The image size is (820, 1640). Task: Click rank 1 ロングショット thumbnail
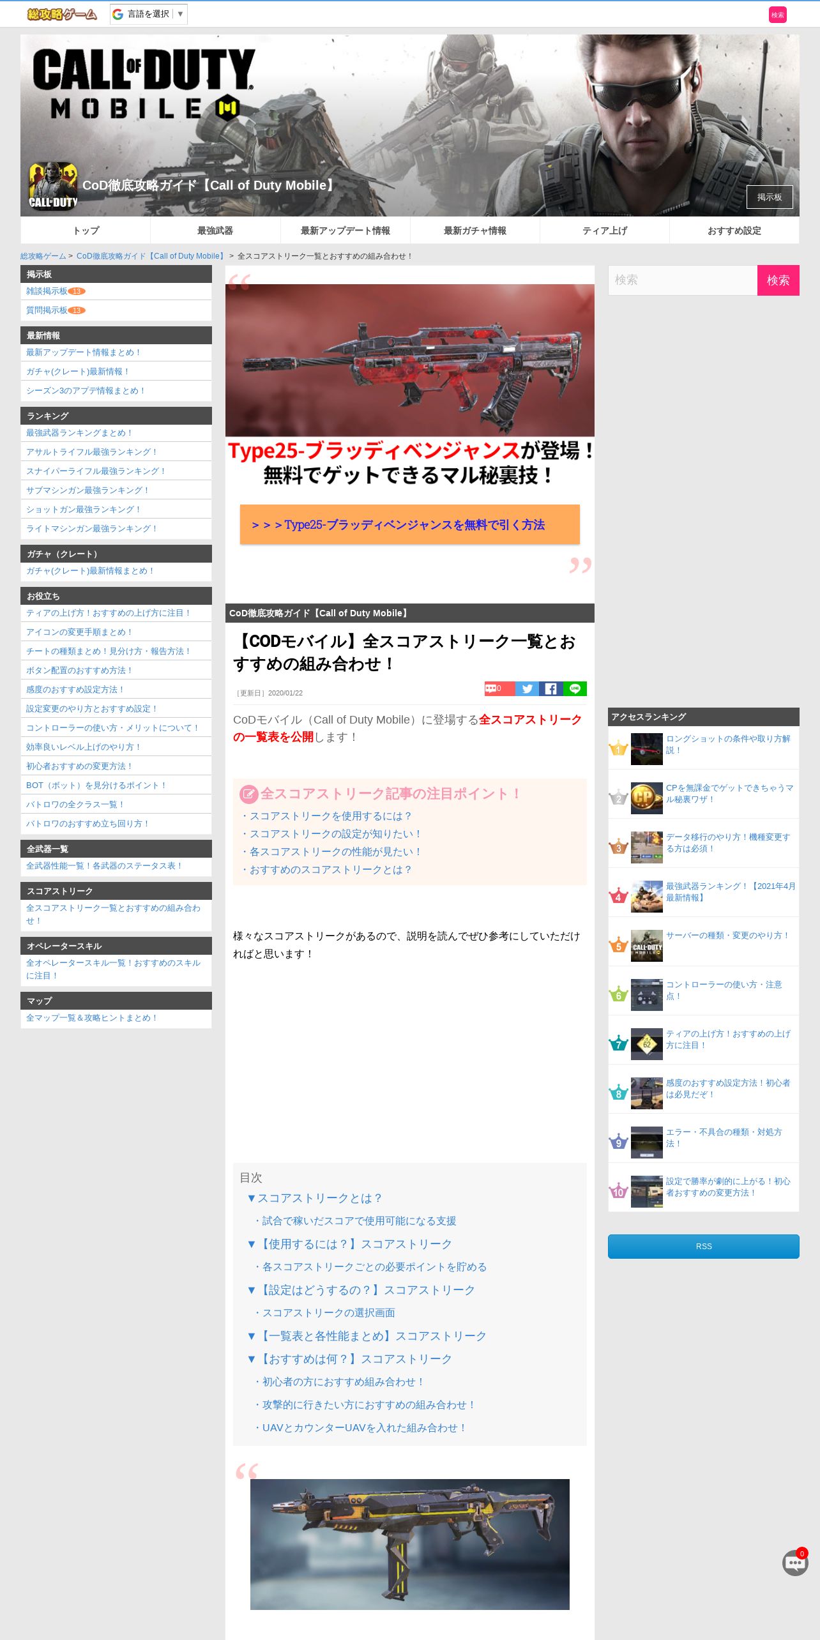[646, 749]
